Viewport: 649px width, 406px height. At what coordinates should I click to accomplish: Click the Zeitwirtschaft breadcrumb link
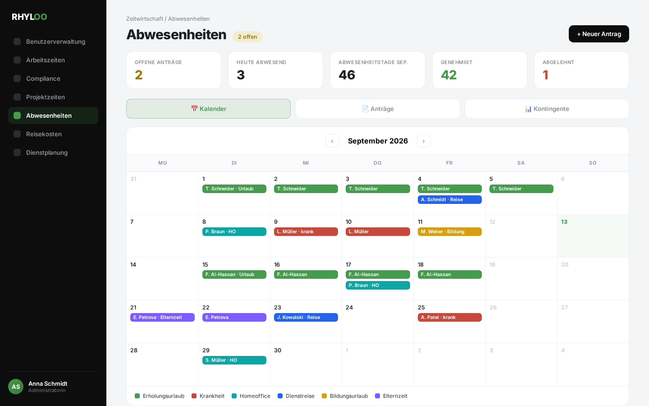[145, 19]
